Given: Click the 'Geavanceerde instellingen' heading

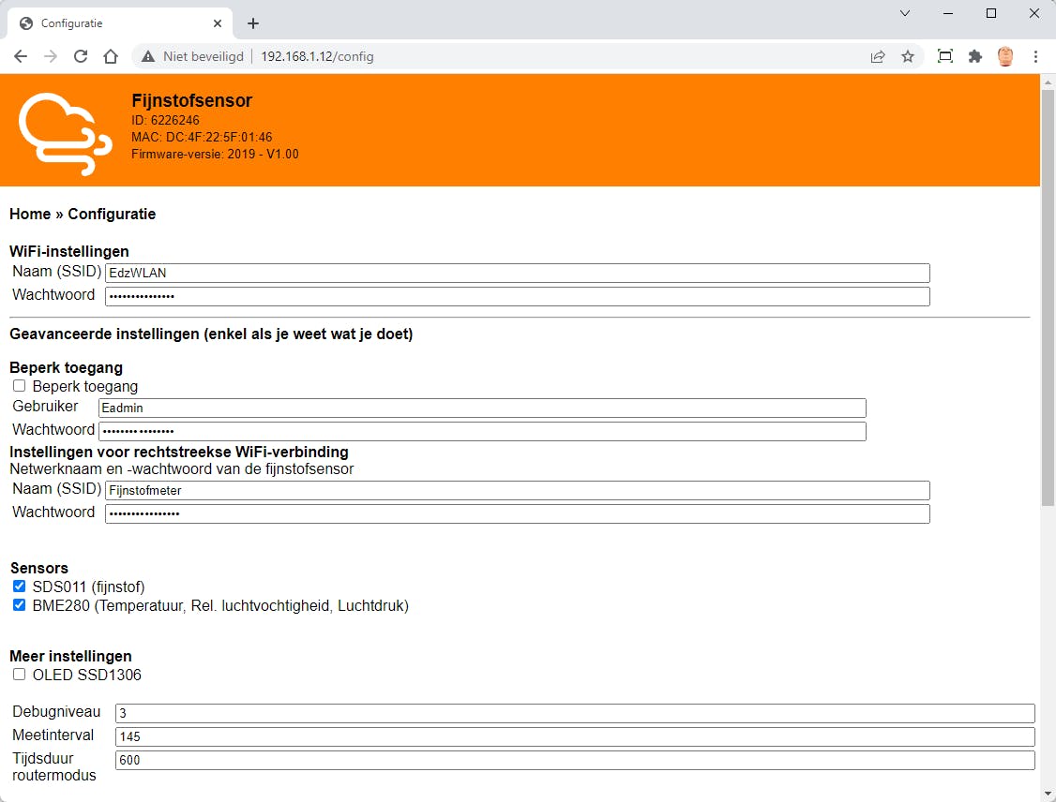Looking at the screenshot, I should 211,334.
